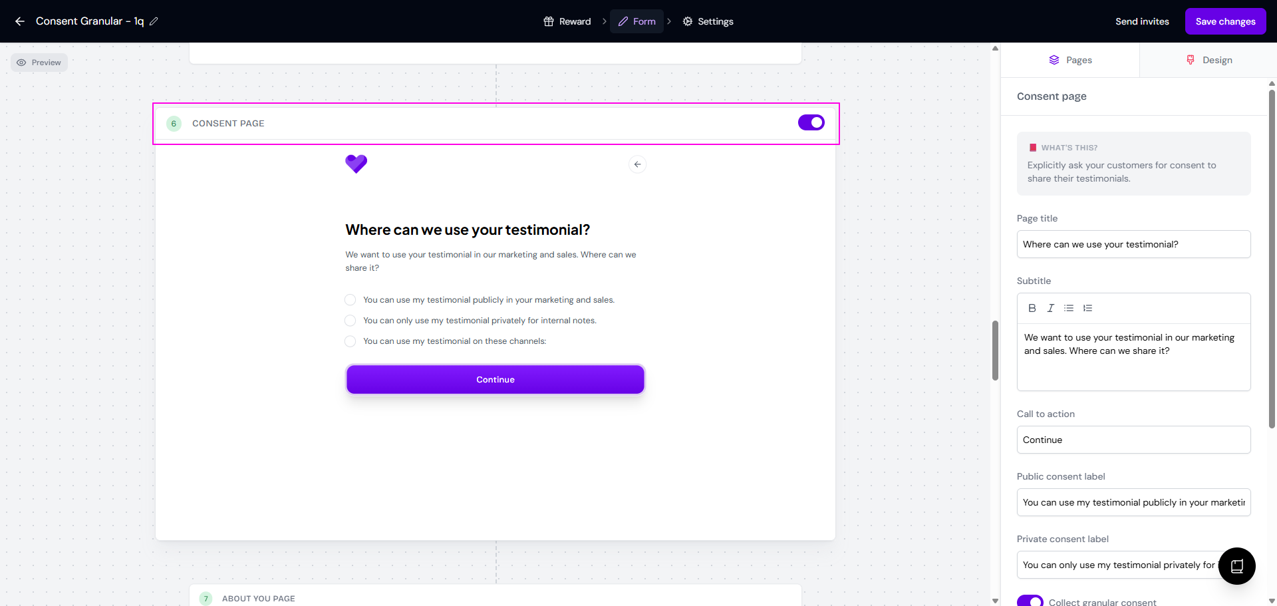The image size is (1277, 606).
Task: Insert numbered list in the subtitle editor
Action: (x=1087, y=308)
